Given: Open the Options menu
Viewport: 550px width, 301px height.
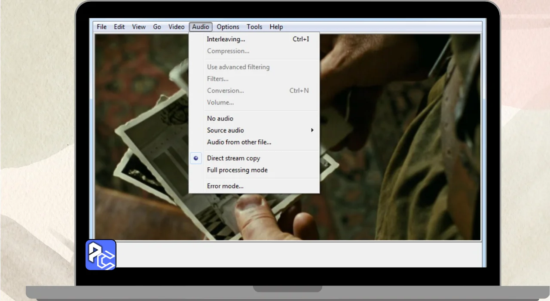Looking at the screenshot, I should (x=228, y=27).
